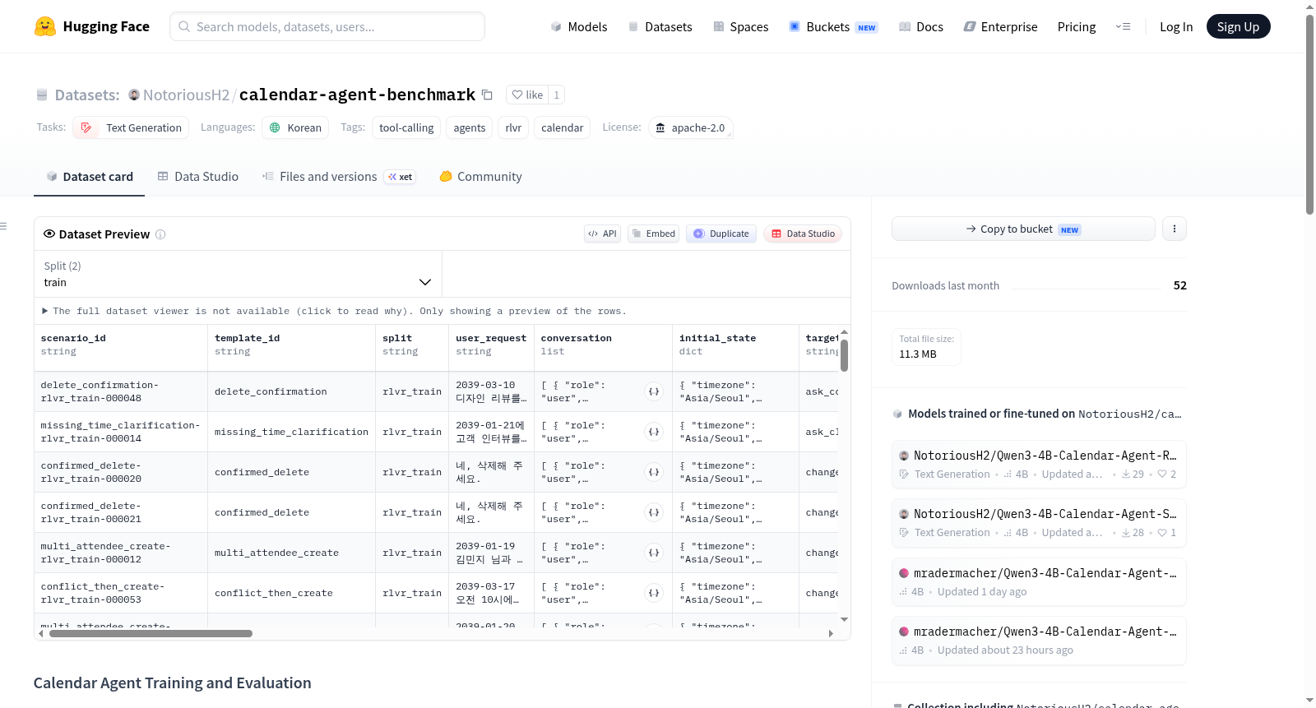This screenshot has height=708, width=1316.
Task: Click the Text Generation task tag
Action: pos(131,127)
